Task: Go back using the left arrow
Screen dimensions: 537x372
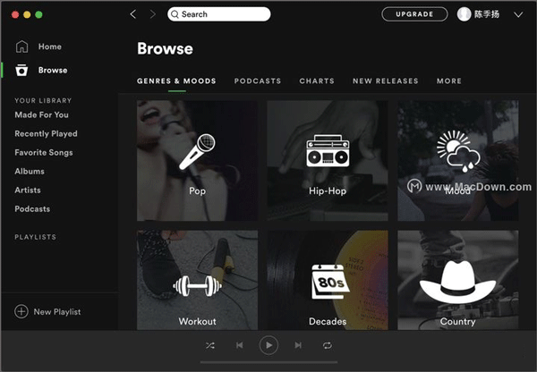Action: click(133, 14)
